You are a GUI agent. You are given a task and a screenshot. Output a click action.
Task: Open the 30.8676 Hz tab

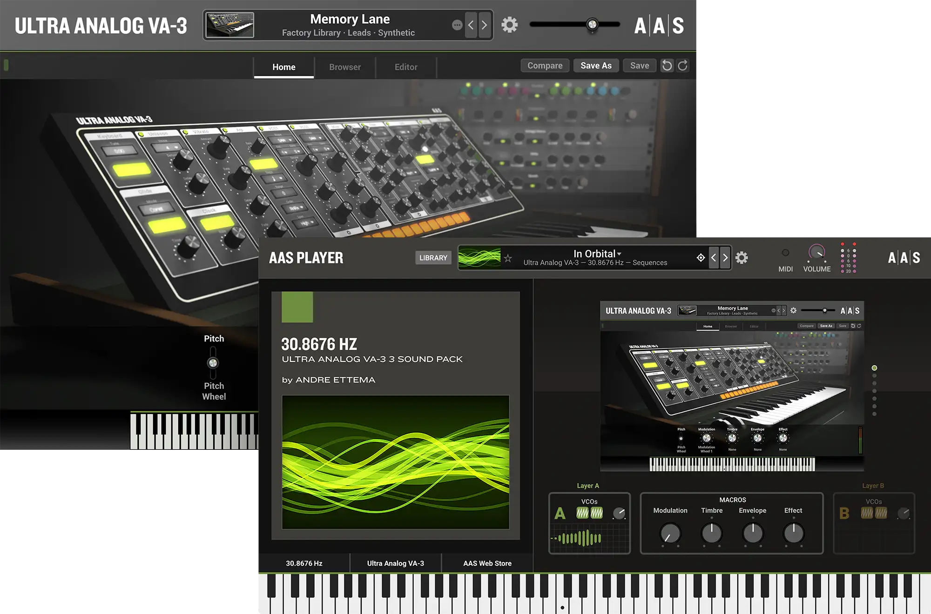coord(304,563)
